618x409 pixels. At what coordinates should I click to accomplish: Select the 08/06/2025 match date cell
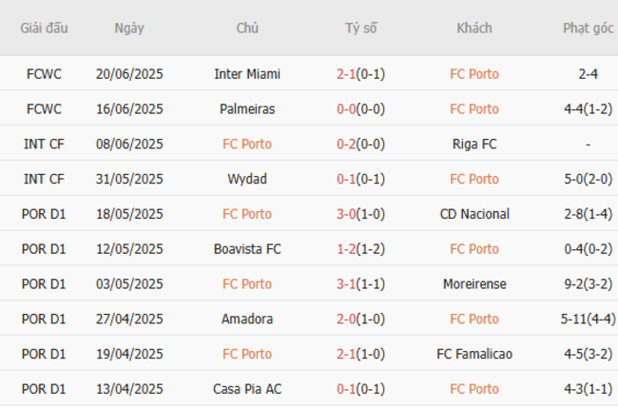point(129,145)
